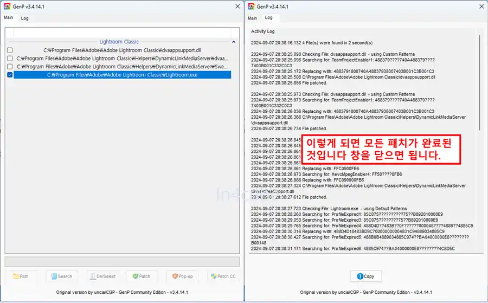The image size is (488, 303).
Task: Tick checkbox for DynamicLinkMediaServer\dvaa... row
Action: coord(10,59)
